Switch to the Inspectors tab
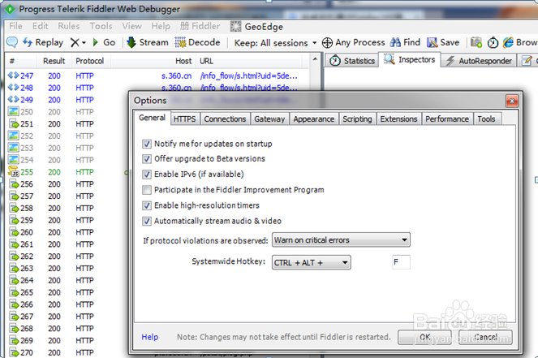This screenshot has width=538, height=358. (409, 60)
